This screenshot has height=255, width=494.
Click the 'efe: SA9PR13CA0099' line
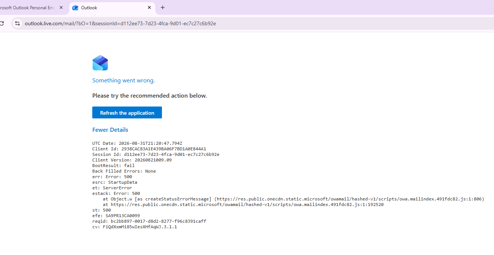pyautogui.click(x=116, y=216)
